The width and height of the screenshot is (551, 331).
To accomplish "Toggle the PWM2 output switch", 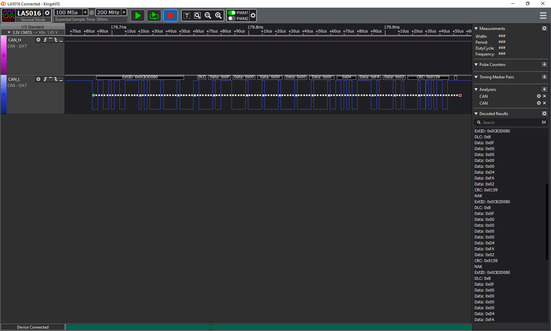I will pos(232,18).
